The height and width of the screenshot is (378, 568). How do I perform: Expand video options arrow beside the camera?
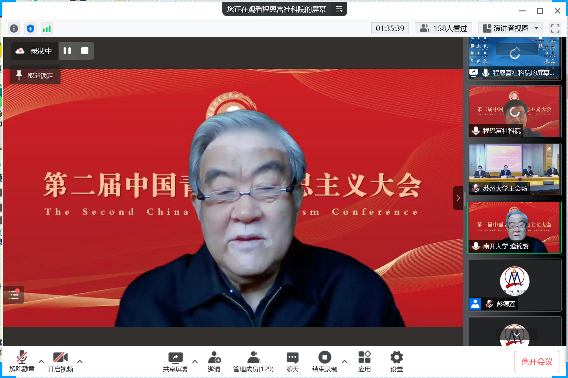80,361
